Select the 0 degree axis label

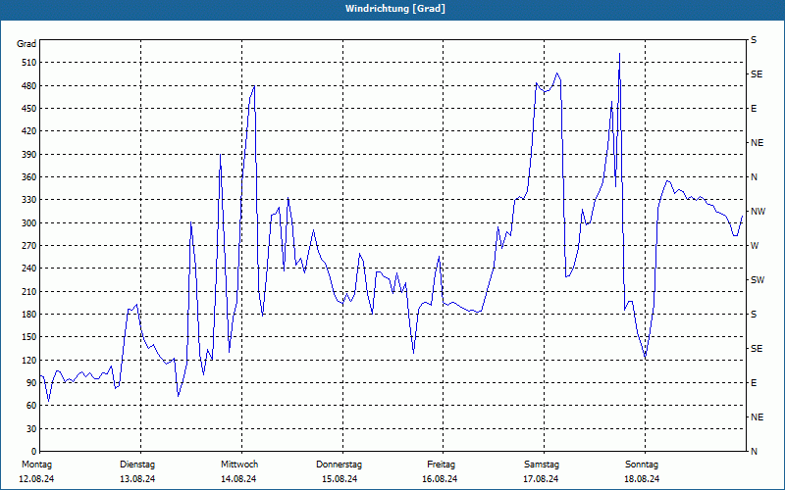point(33,452)
